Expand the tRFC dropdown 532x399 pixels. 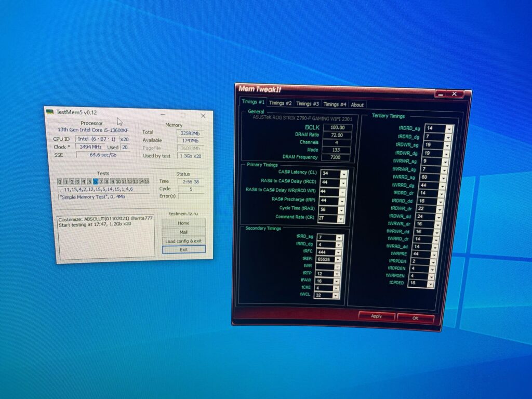338,252
